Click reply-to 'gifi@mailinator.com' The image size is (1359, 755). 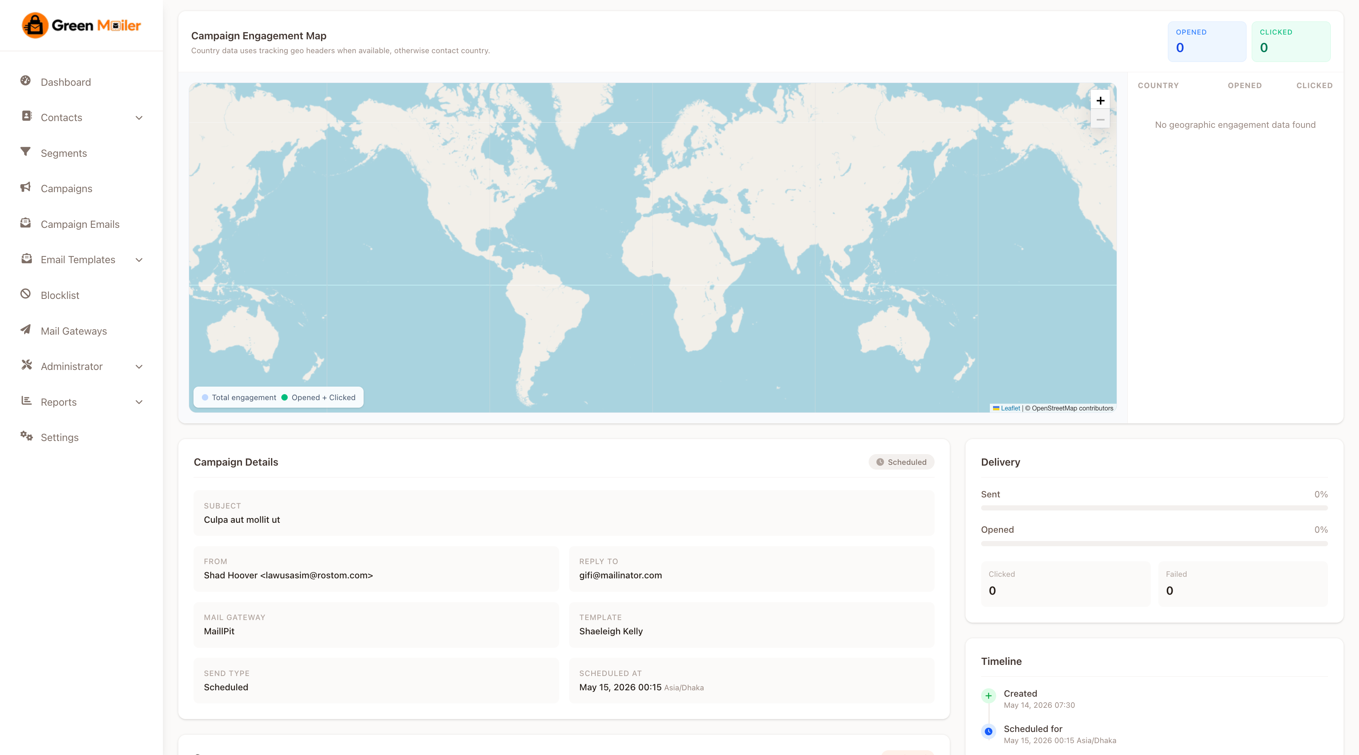coord(620,575)
